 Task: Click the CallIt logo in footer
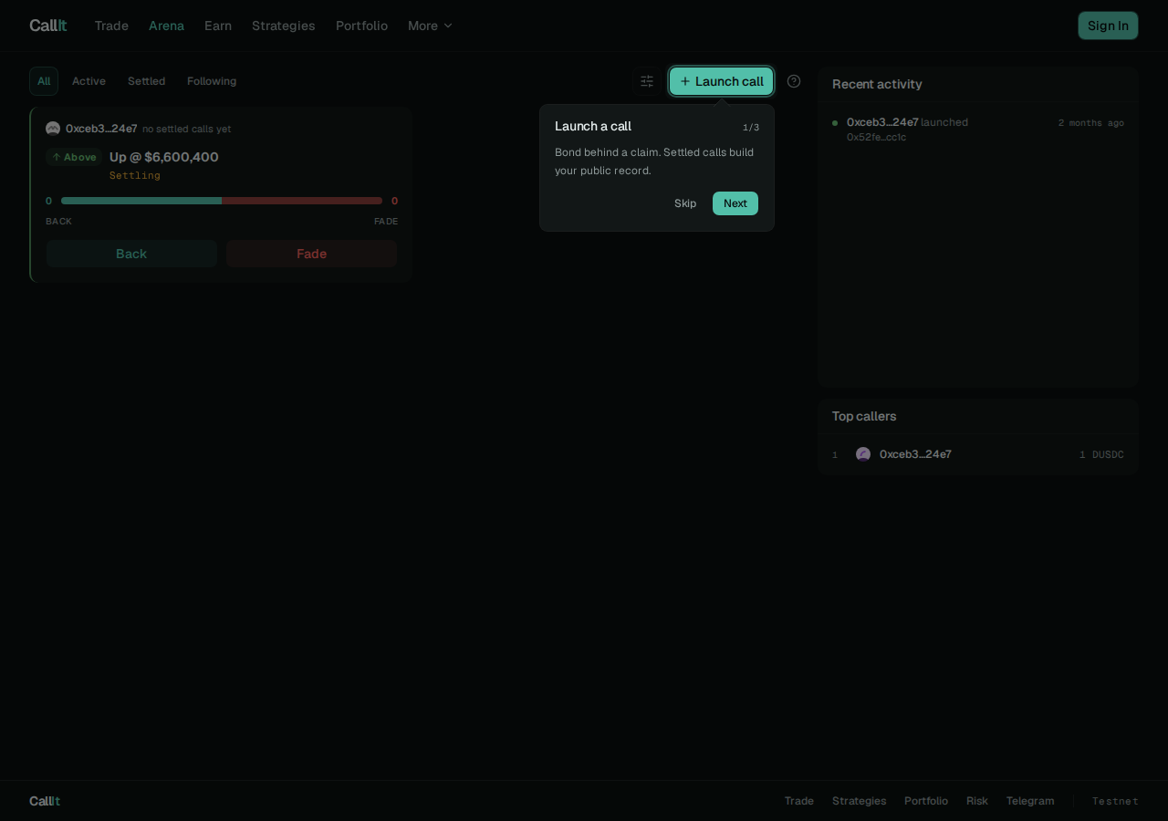coord(45,801)
